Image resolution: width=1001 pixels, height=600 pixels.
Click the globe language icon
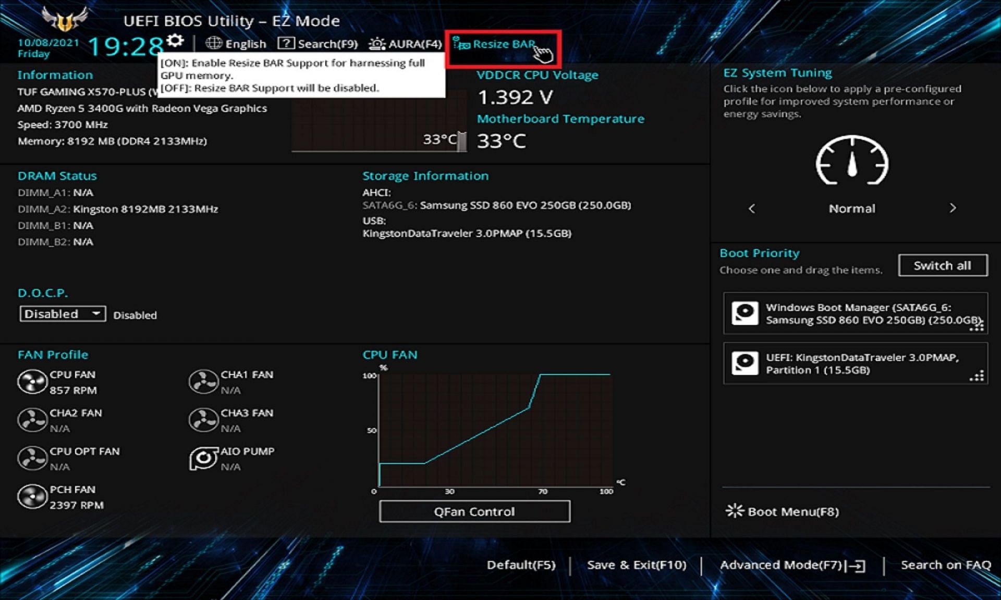(x=213, y=43)
